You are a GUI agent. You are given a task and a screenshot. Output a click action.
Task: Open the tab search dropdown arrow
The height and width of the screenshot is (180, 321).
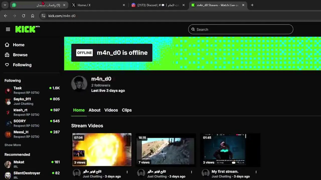5,5
